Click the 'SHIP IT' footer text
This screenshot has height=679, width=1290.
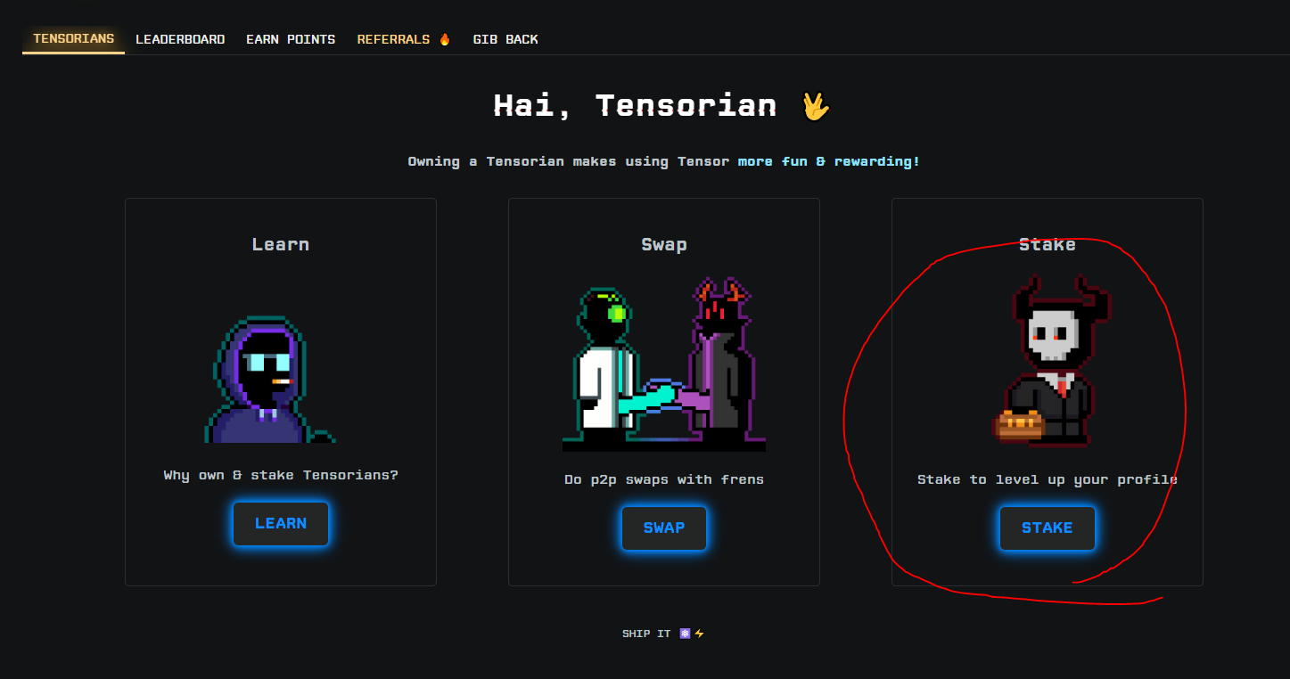pos(646,634)
